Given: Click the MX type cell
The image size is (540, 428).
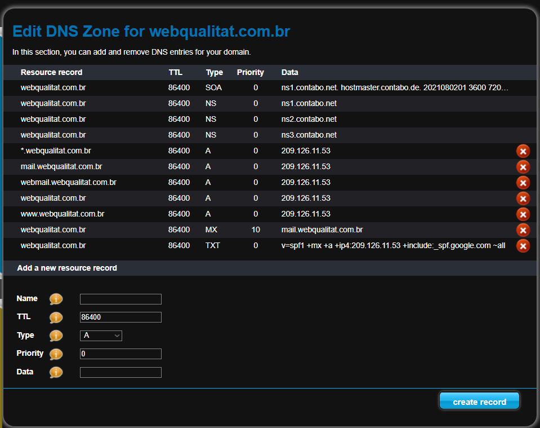Looking at the screenshot, I should tap(211, 230).
